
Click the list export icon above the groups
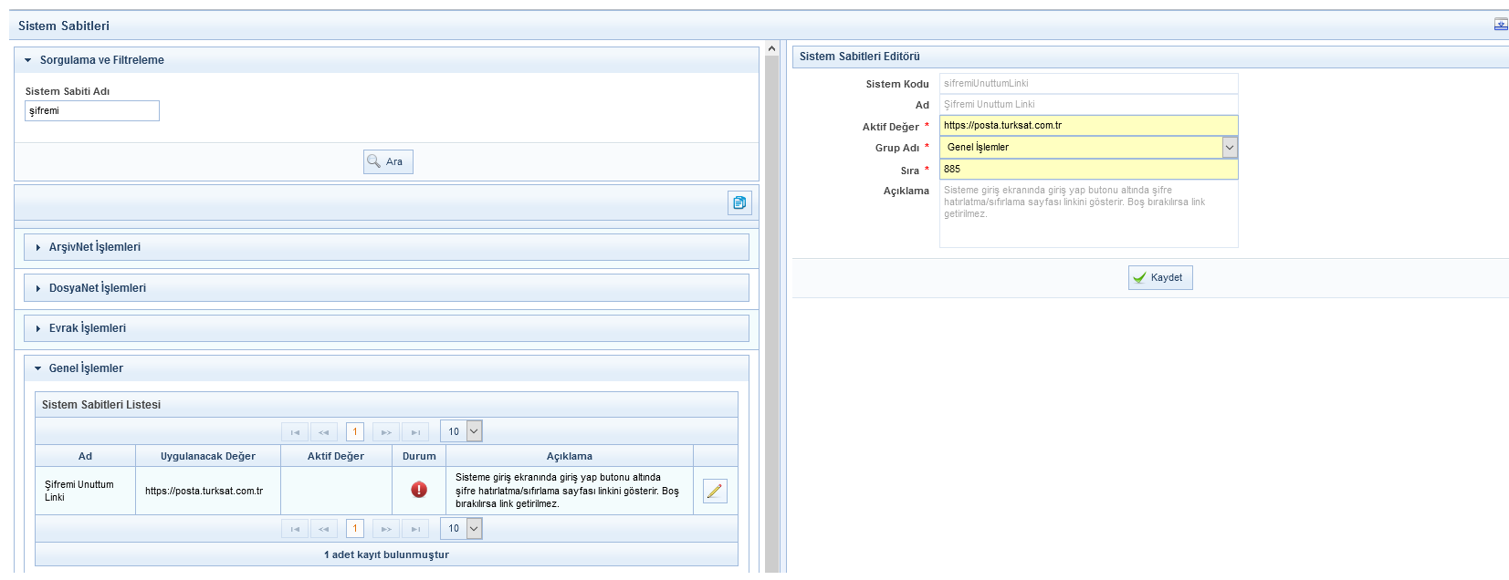pyautogui.click(x=739, y=202)
